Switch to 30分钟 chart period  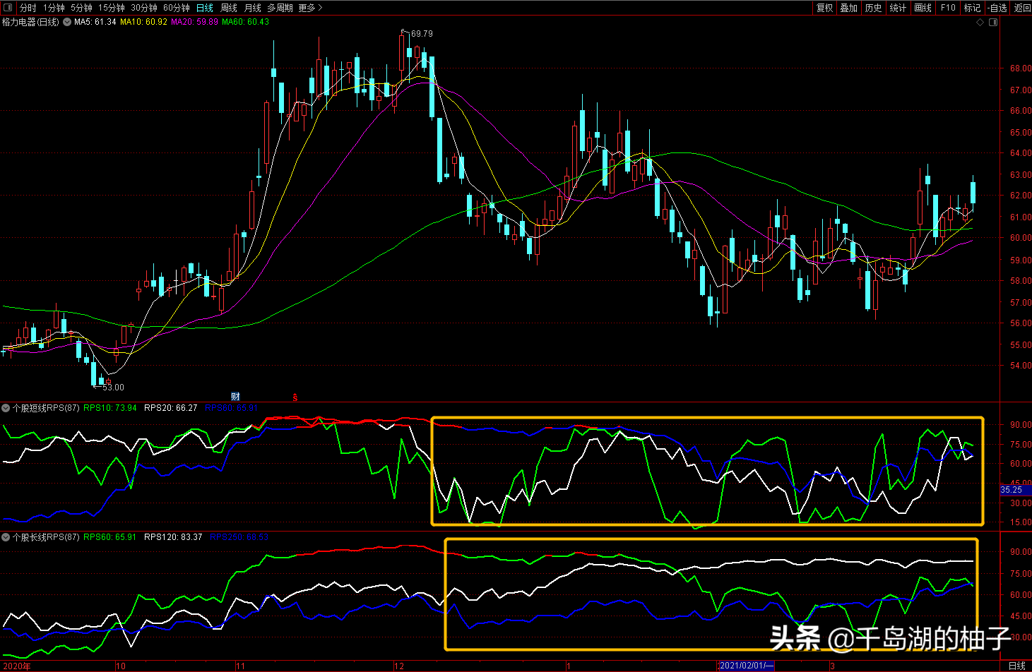click(144, 8)
